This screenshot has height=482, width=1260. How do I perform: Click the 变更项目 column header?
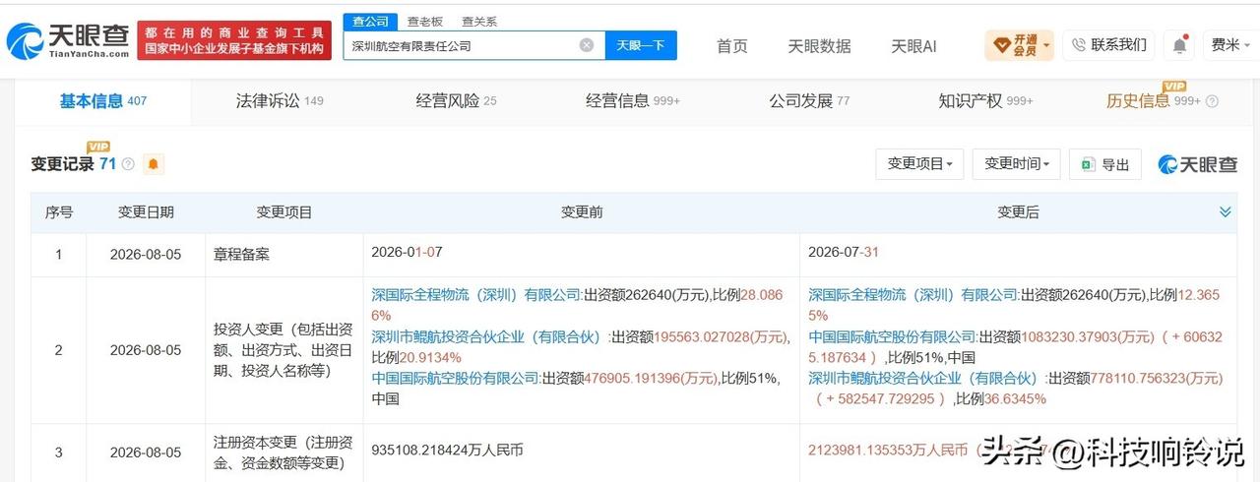[x=284, y=212]
